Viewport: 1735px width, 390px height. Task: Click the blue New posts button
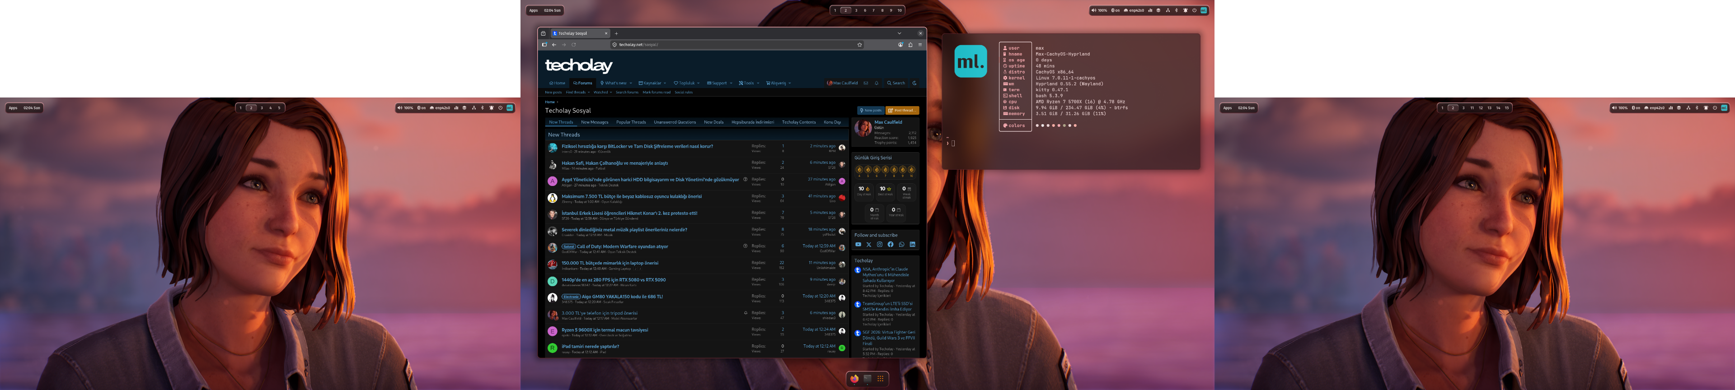coord(870,110)
